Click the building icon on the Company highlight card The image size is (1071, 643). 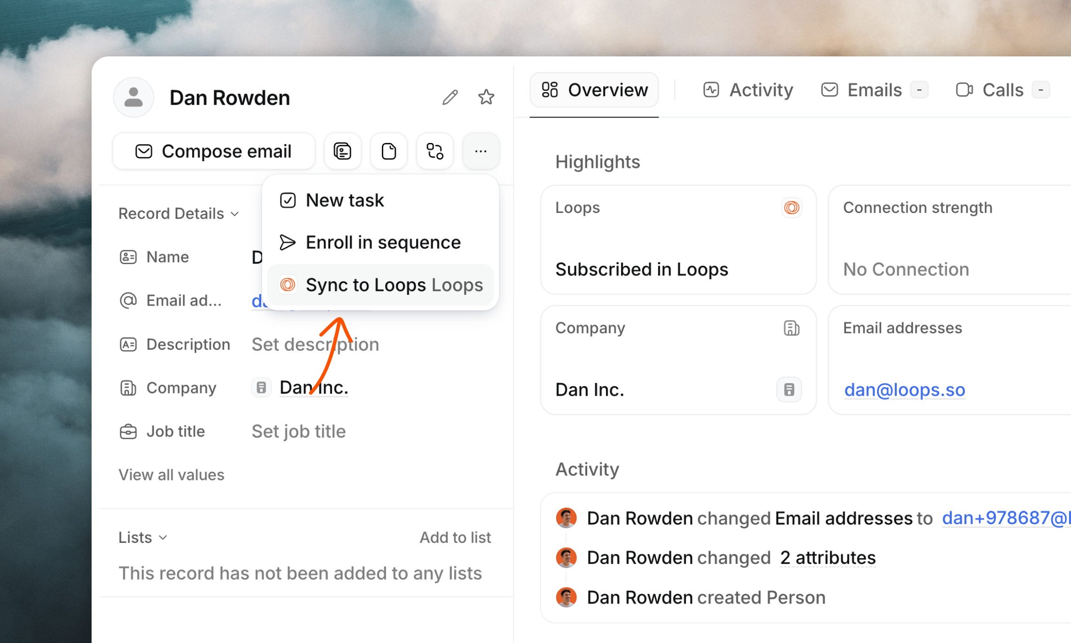point(792,328)
